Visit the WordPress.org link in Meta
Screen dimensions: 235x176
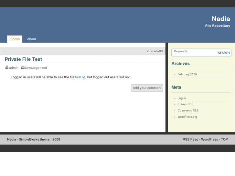pyautogui.click(x=187, y=117)
